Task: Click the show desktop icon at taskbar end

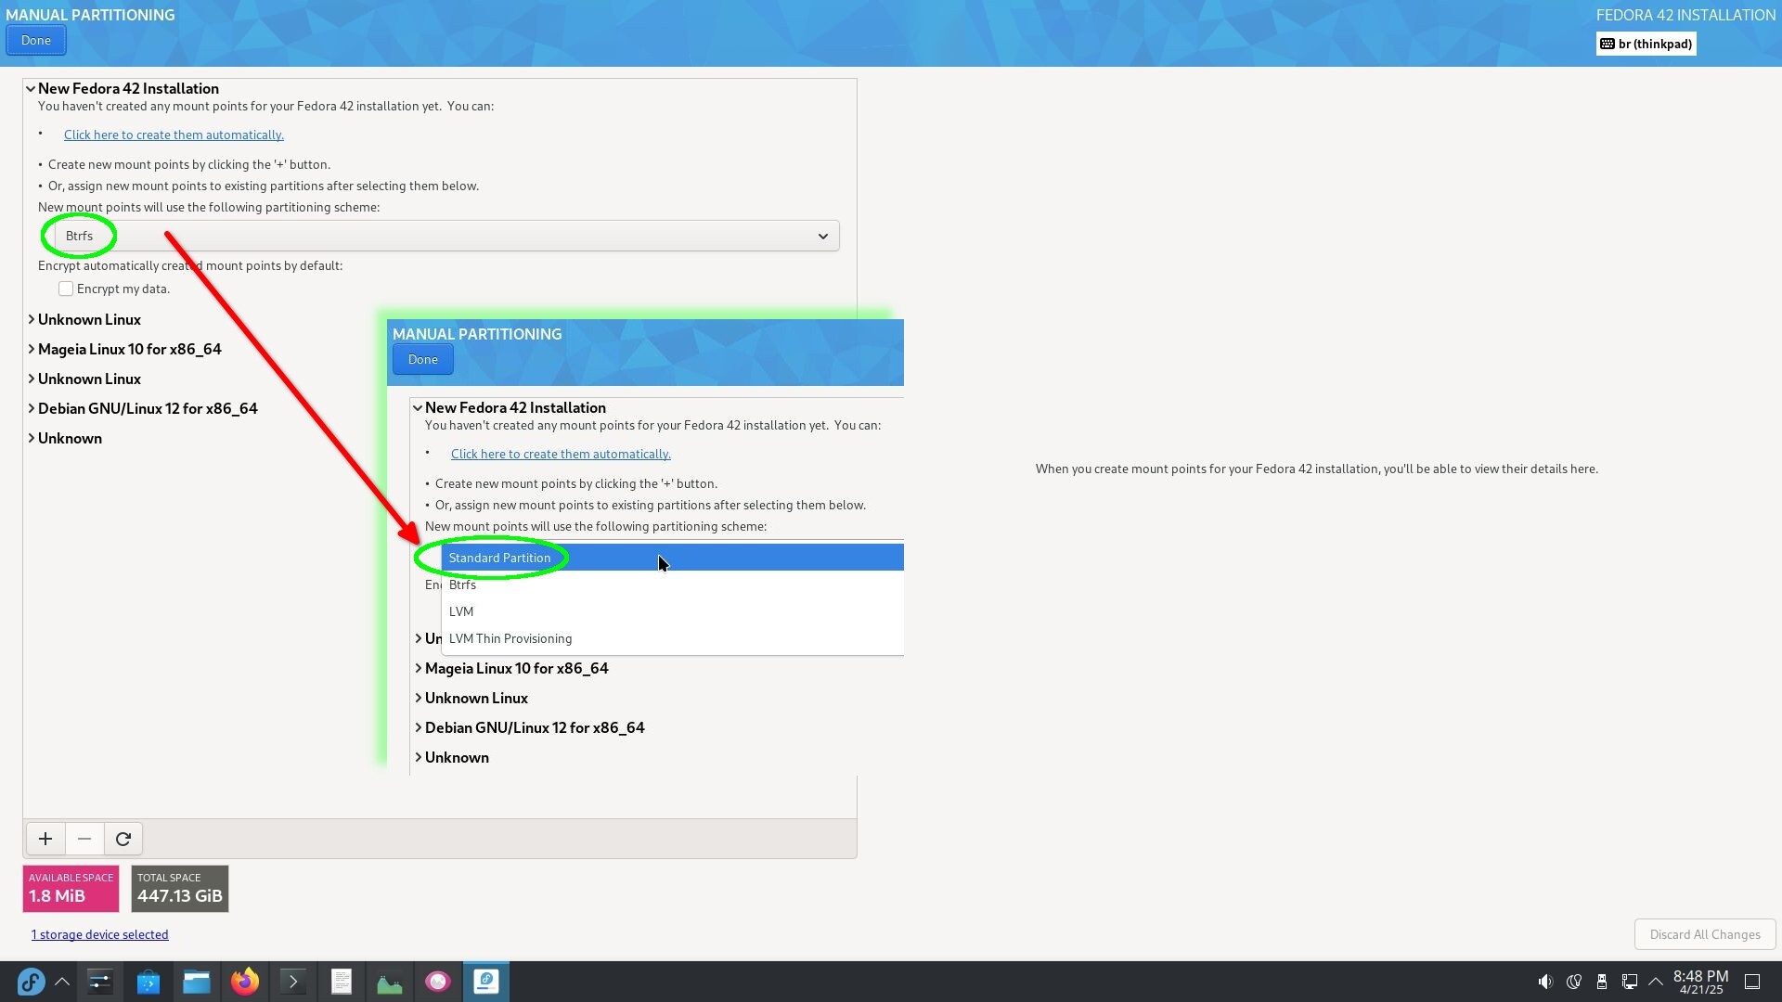Action: pyautogui.click(x=1753, y=982)
